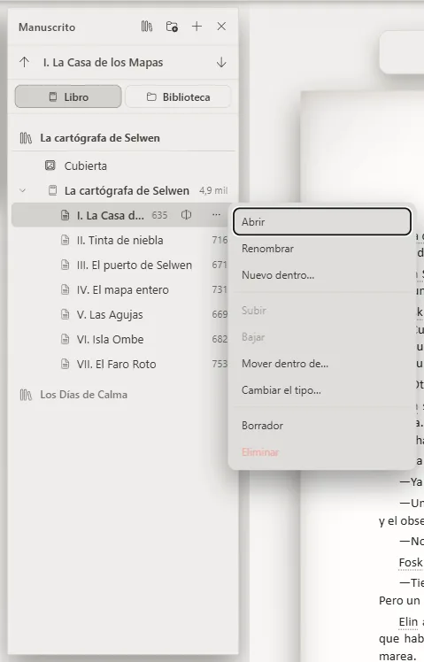Click the document icon beside III. El puerto de Selwen
Viewport: 424px width, 662px height.
coord(65,266)
